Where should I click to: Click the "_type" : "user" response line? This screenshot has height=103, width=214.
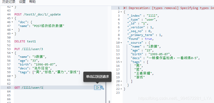(142, 20)
